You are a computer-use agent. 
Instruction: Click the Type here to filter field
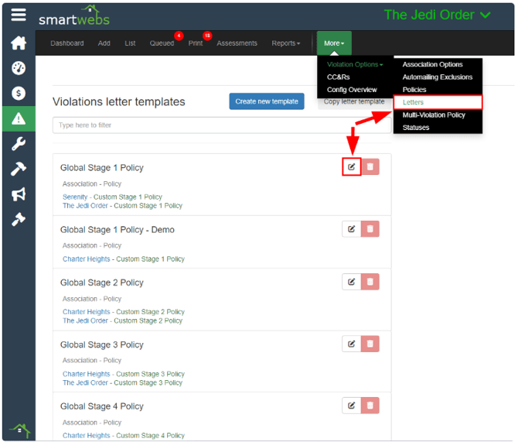(x=222, y=125)
